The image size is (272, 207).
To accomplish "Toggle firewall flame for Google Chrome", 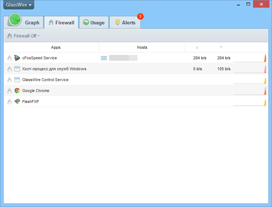I will 9,91.
